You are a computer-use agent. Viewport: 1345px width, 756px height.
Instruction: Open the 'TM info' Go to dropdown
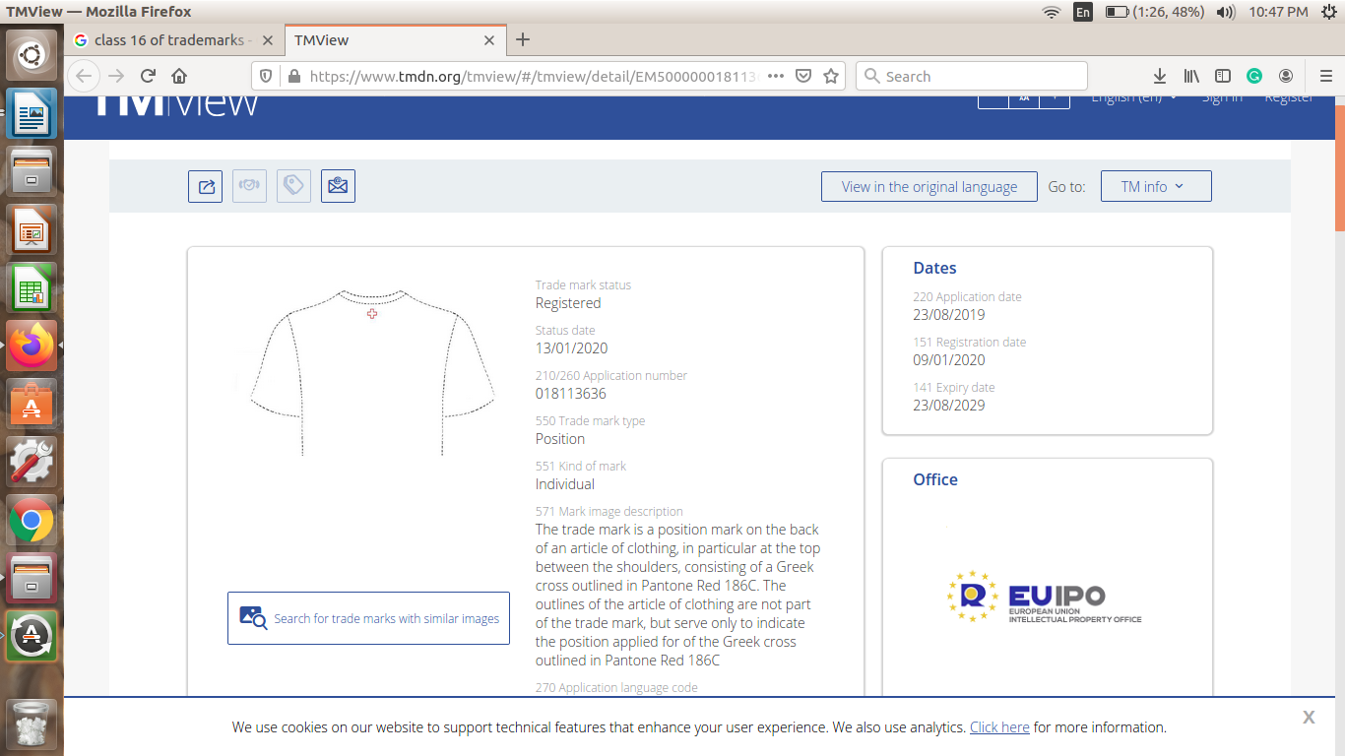pyautogui.click(x=1155, y=186)
